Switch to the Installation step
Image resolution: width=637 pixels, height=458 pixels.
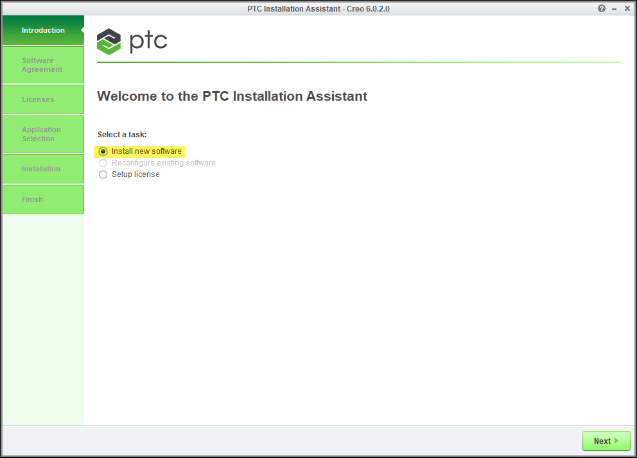pyautogui.click(x=42, y=169)
